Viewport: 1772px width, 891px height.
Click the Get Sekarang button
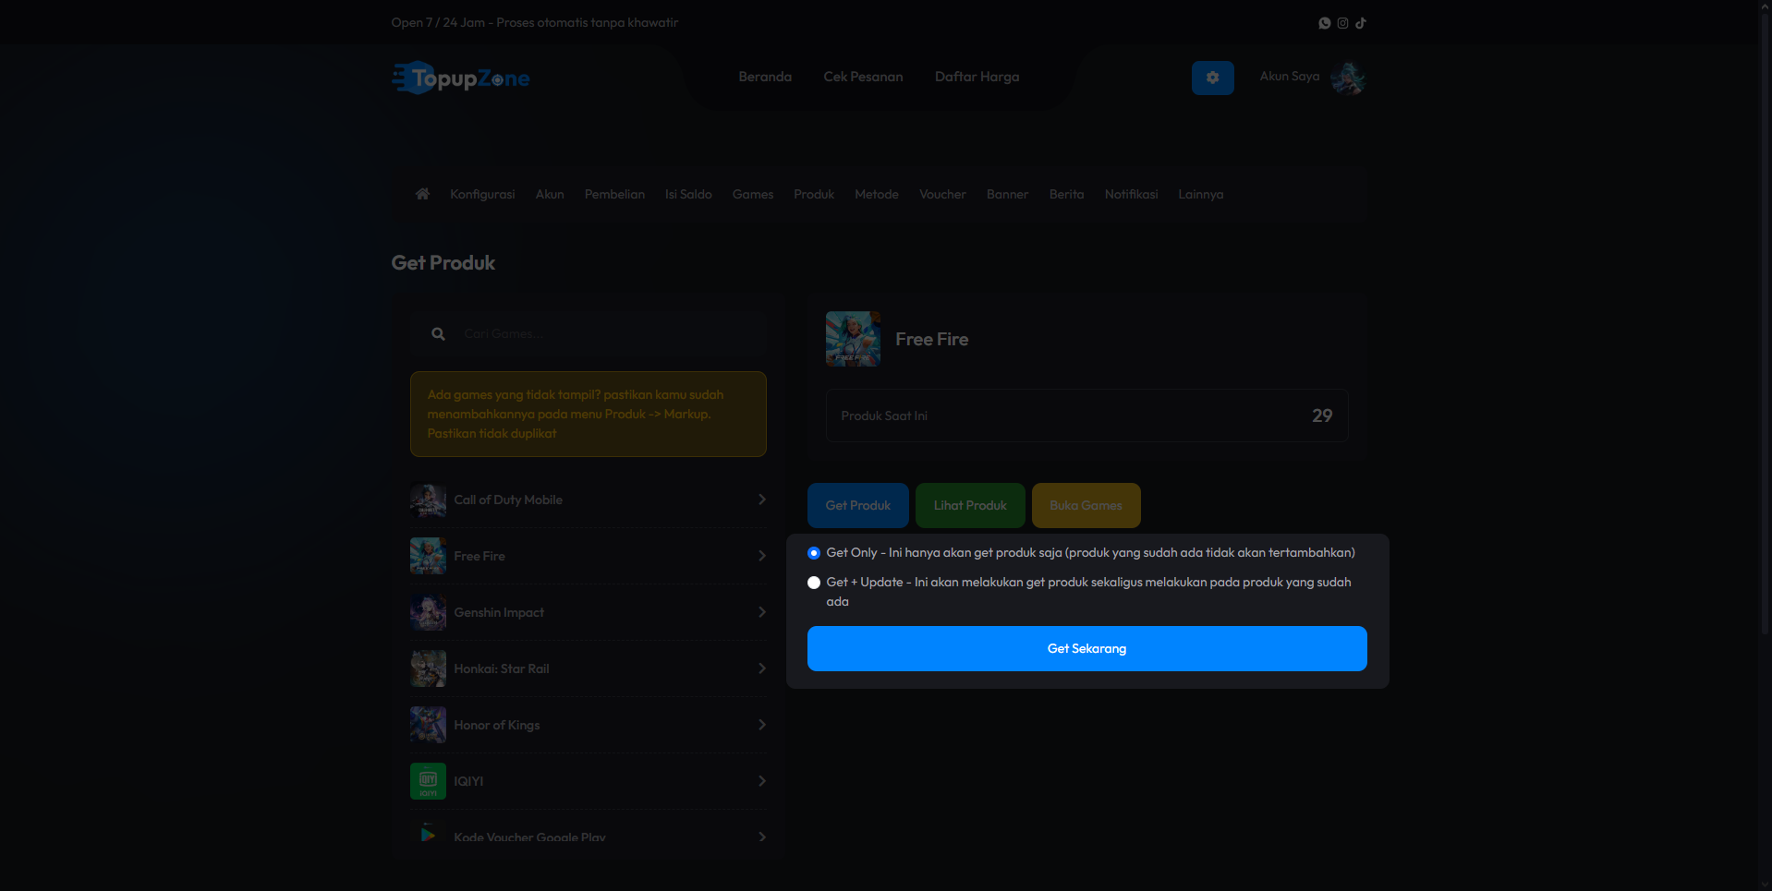click(1086, 649)
